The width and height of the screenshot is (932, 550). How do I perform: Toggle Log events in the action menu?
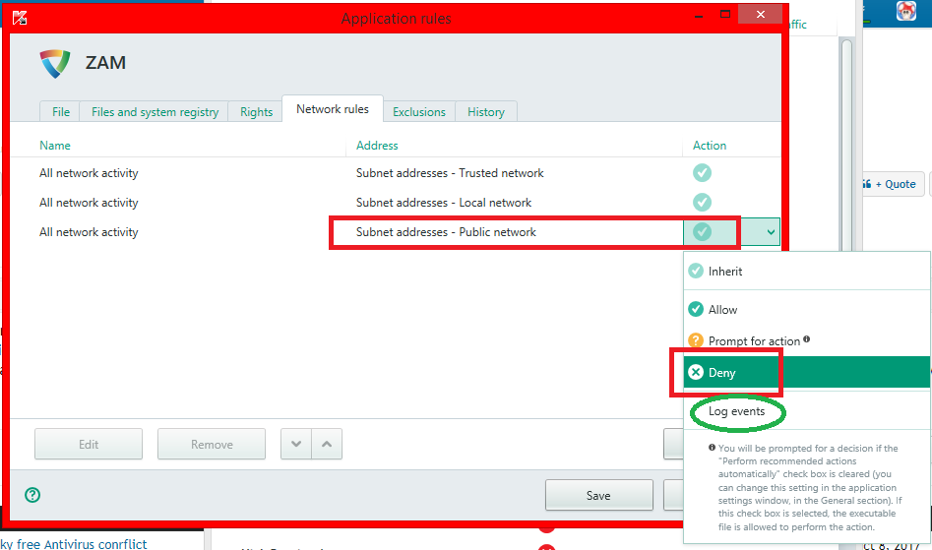pyautogui.click(x=807, y=411)
